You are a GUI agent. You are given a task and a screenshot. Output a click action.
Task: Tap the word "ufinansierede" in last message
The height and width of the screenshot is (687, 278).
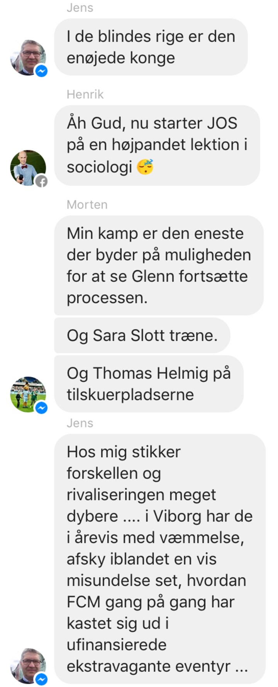[x=117, y=645]
